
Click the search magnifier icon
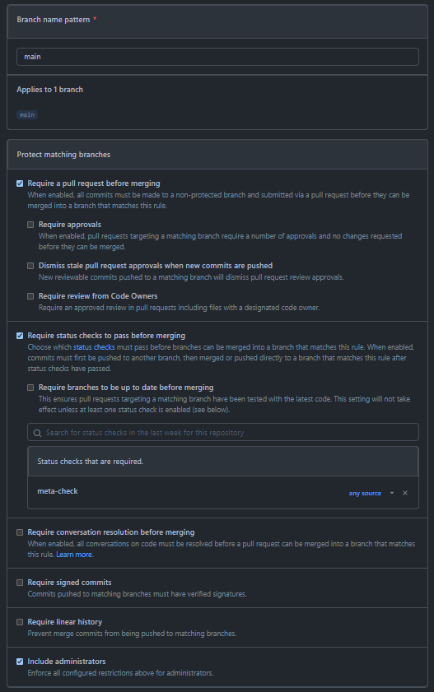click(38, 433)
